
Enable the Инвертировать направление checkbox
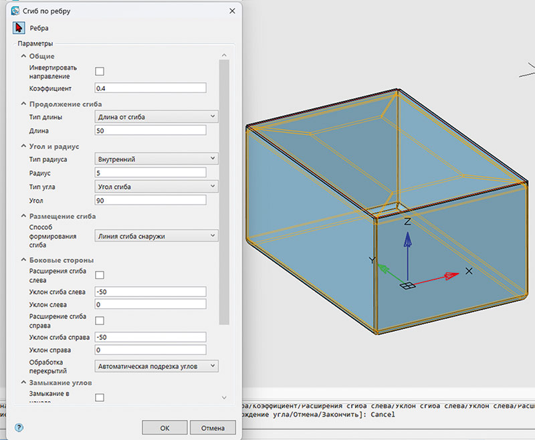coord(100,72)
